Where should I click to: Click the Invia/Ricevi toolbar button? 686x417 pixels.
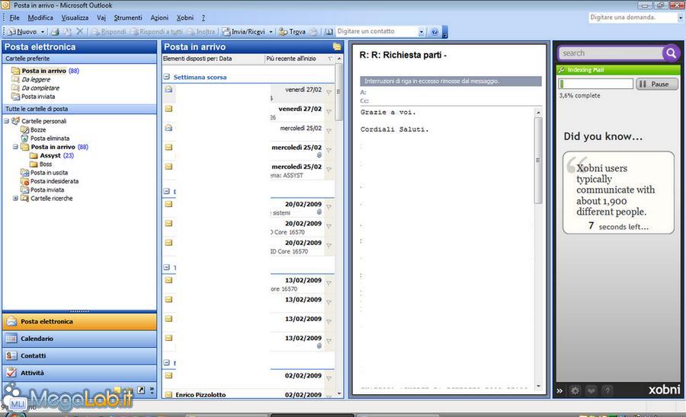click(244, 32)
